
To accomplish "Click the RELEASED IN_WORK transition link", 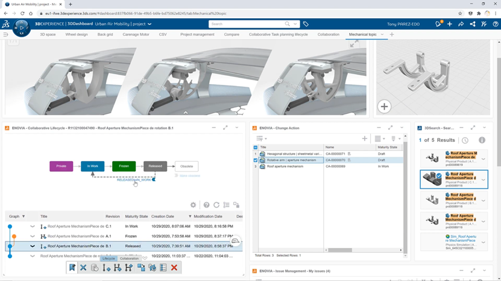I will [134, 180].
